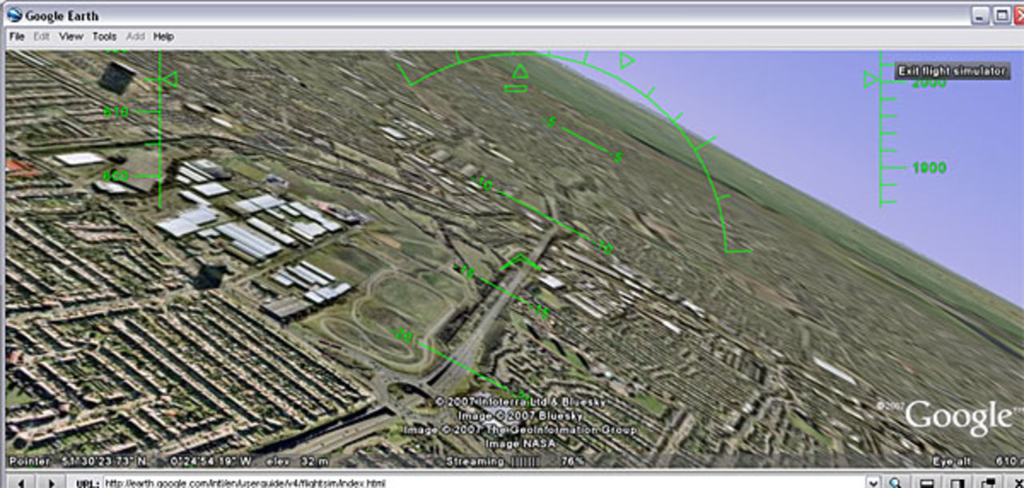Toggle the floating window icon in the lower toolbar
The image size is (1024, 488).
[x=990, y=482]
